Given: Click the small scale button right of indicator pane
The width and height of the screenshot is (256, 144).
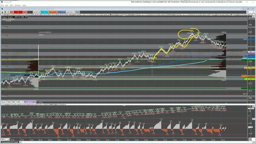Looking at the screenshot, I should tap(254, 119).
